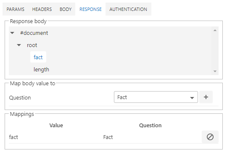Collapse the root node arrow

coord(19,45)
